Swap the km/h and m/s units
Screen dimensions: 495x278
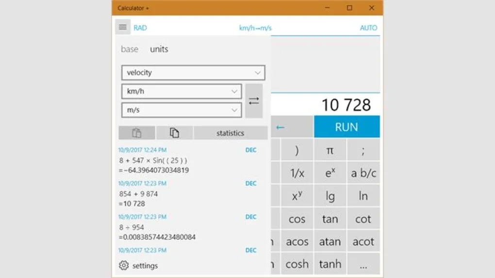click(x=254, y=101)
